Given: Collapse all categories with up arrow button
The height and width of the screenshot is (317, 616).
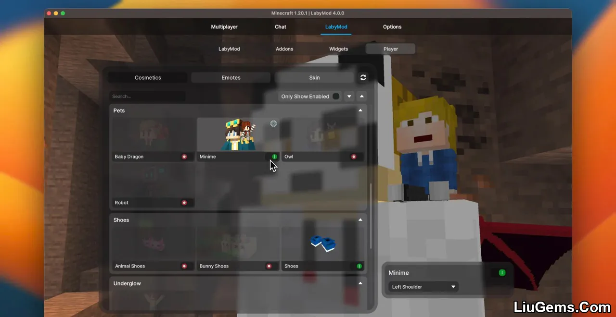Looking at the screenshot, I should (x=362, y=96).
